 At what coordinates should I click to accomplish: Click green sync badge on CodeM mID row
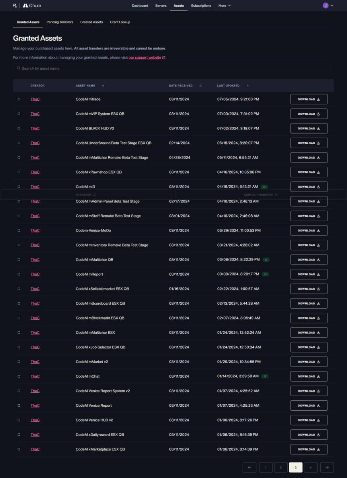pos(264,186)
